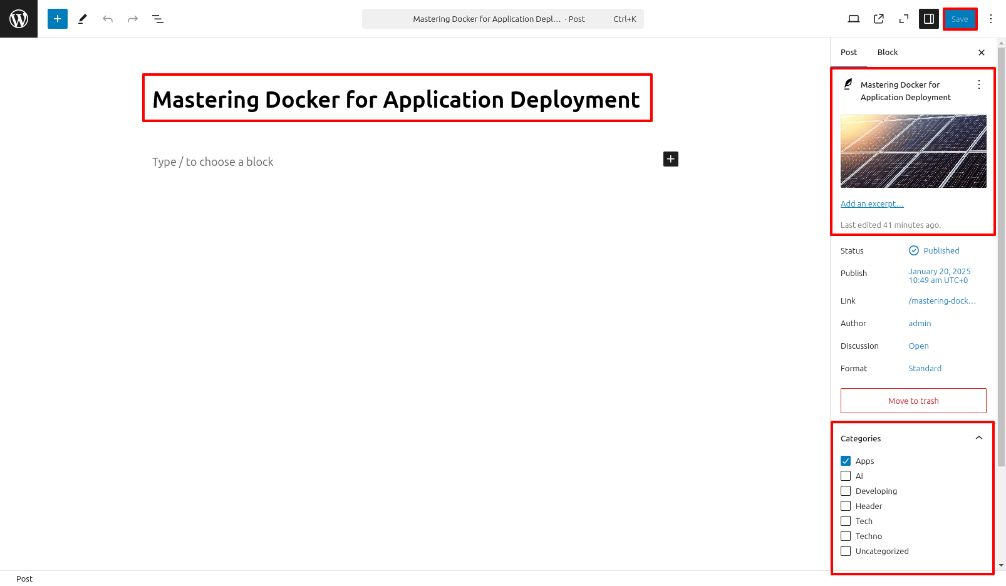Image resolution: width=1006 pixels, height=586 pixels.
Task: Click the sidebar vertical scrollbar
Action: [1001, 257]
